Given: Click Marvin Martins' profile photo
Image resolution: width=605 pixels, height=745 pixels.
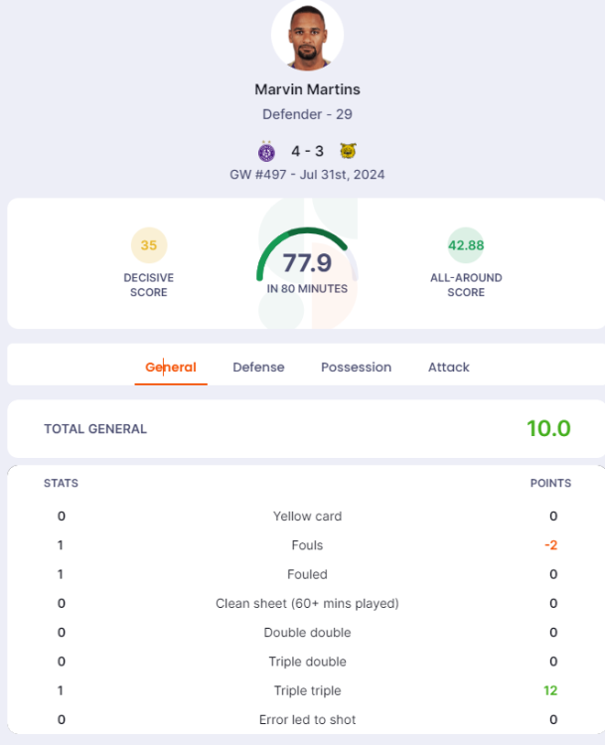Looking at the screenshot, I should click(307, 36).
